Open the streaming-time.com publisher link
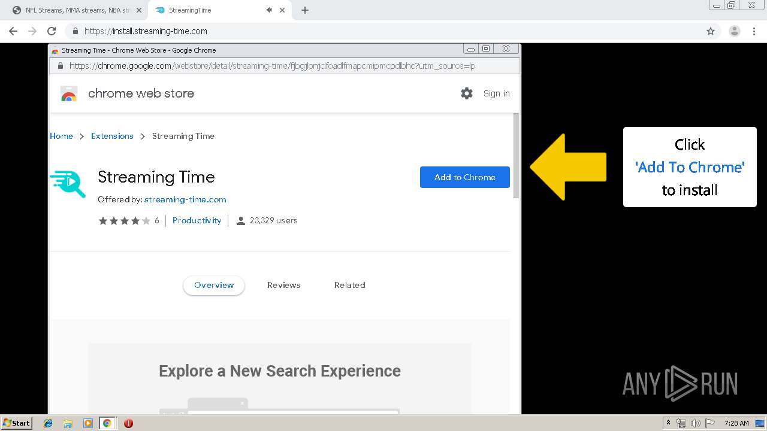Screen dimensions: 767x431 pos(185,199)
